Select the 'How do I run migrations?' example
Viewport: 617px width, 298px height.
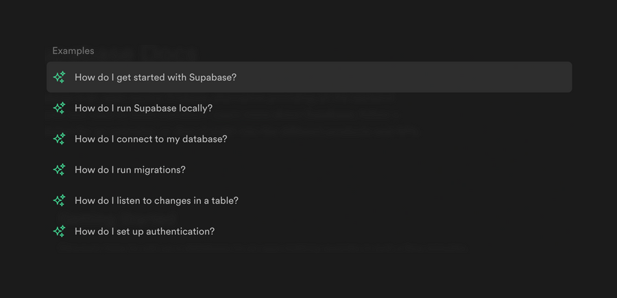[x=309, y=170]
